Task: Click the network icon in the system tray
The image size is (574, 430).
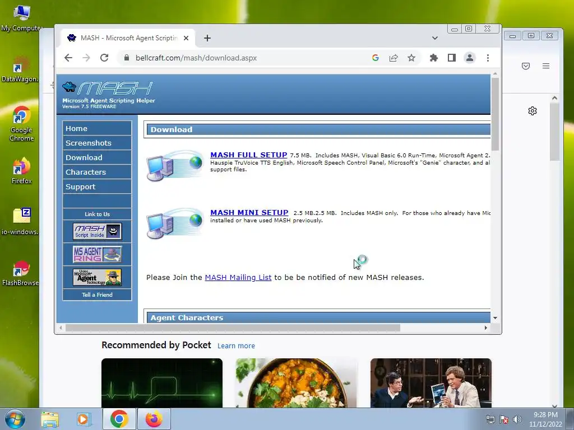Action: [490, 419]
